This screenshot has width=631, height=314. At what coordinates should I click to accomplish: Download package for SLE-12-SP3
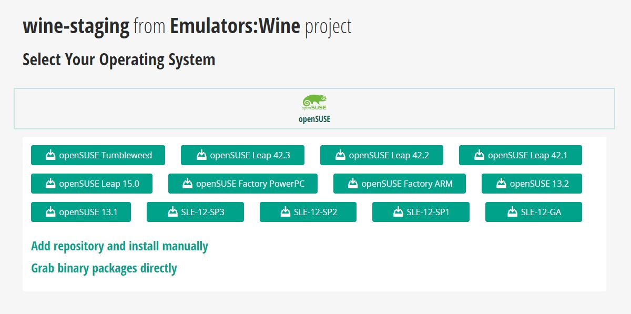pos(195,212)
